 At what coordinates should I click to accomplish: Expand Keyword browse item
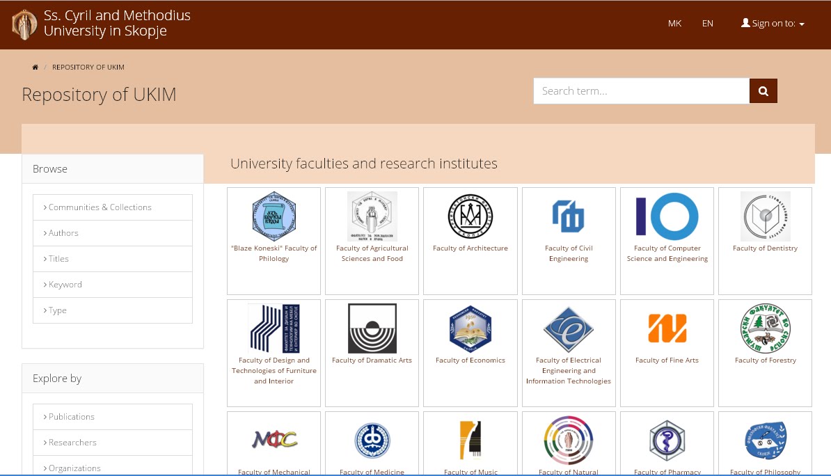112,285
